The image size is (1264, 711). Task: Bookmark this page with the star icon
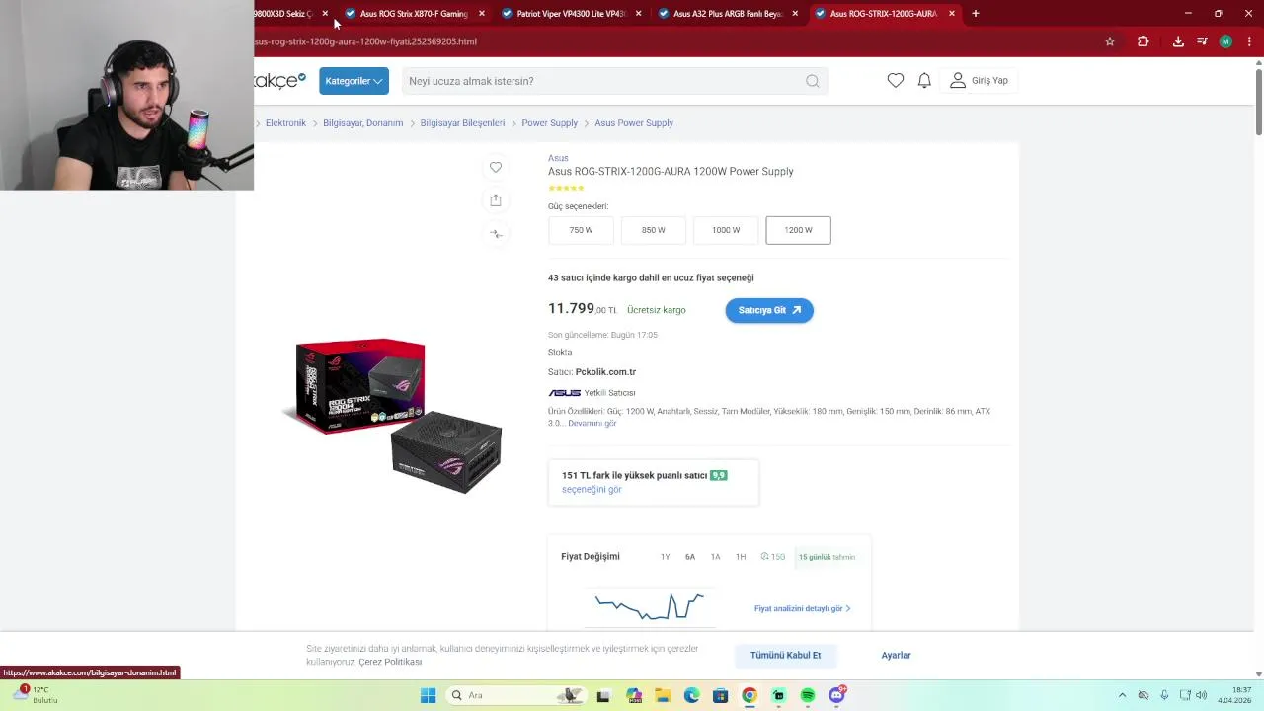pyautogui.click(x=1110, y=41)
